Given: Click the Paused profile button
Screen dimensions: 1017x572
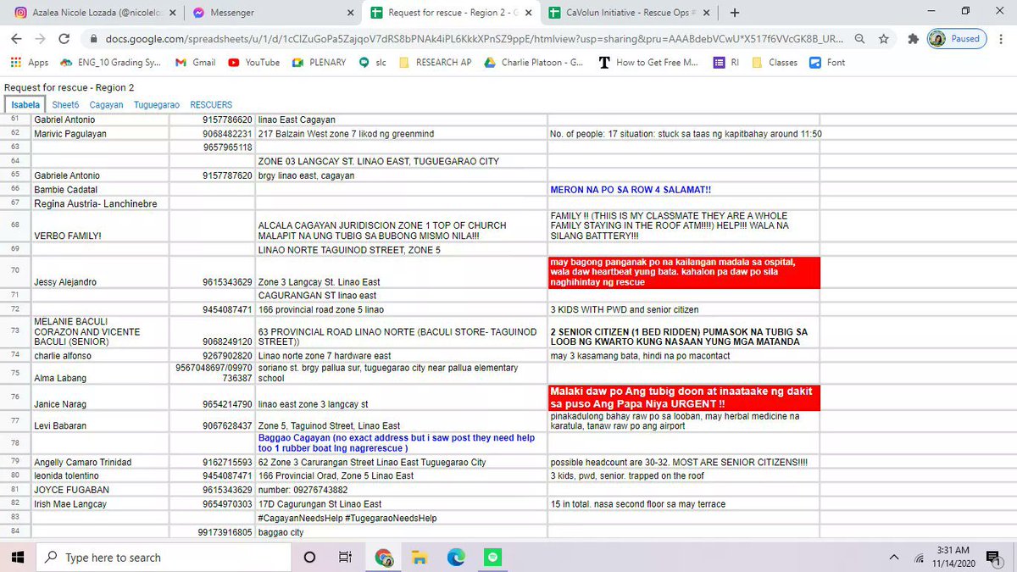Looking at the screenshot, I should tap(956, 39).
